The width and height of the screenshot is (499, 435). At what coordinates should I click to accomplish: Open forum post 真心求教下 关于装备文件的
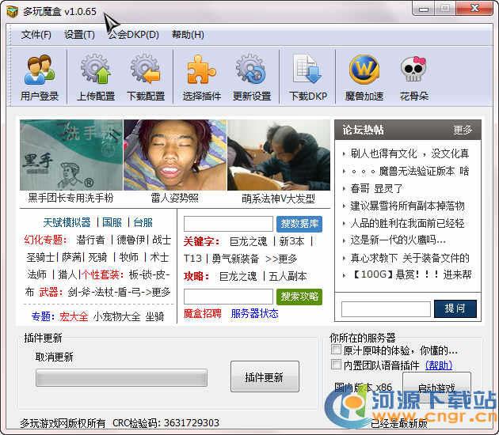(409, 258)
